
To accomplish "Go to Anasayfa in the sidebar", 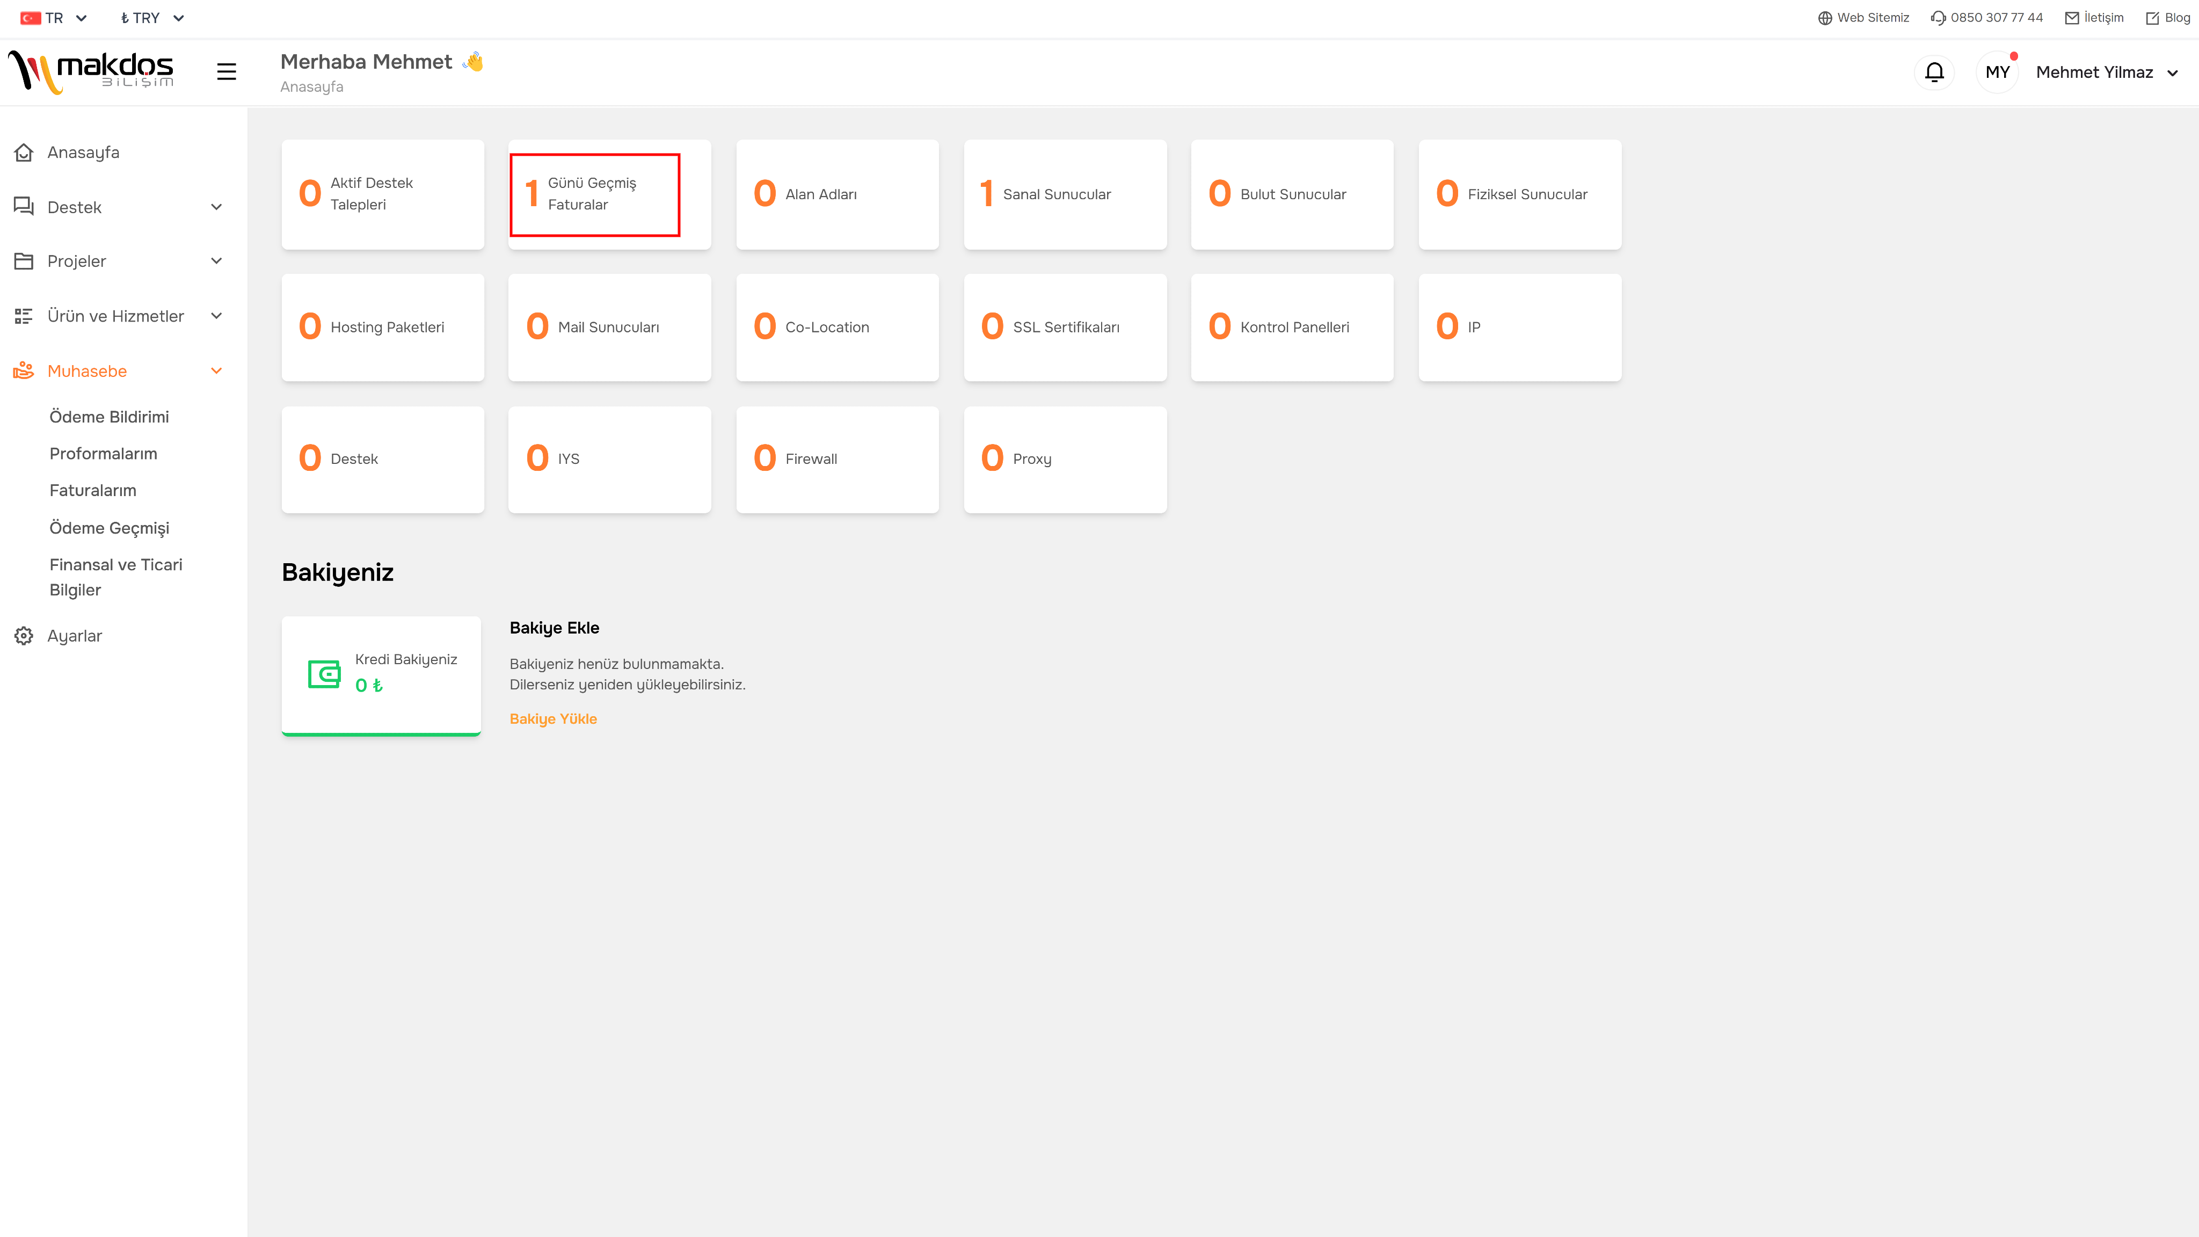I will tap(84, 152).
